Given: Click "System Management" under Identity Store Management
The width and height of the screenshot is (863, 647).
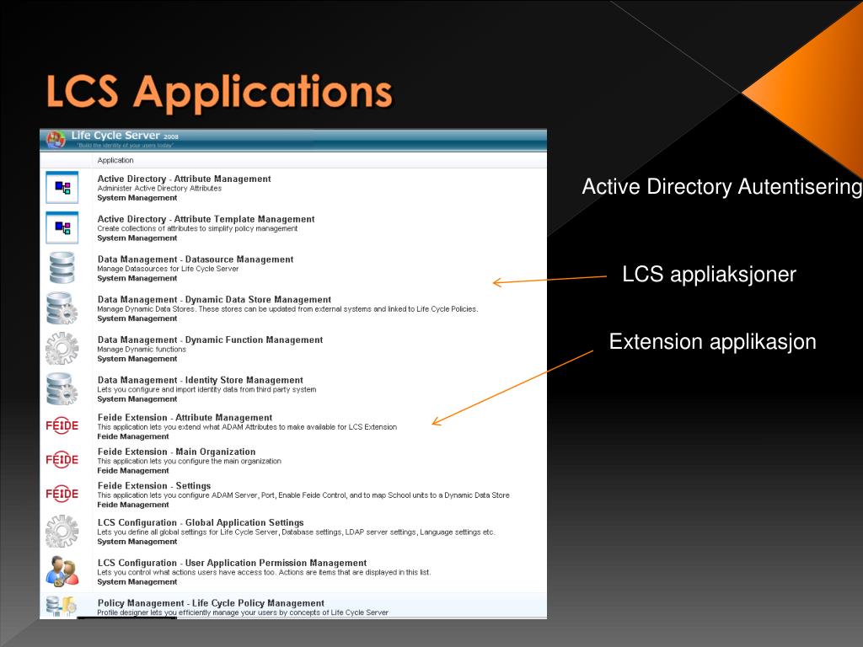Looking at the screenshot, I should pyautogui.click(x=137, y=398).
